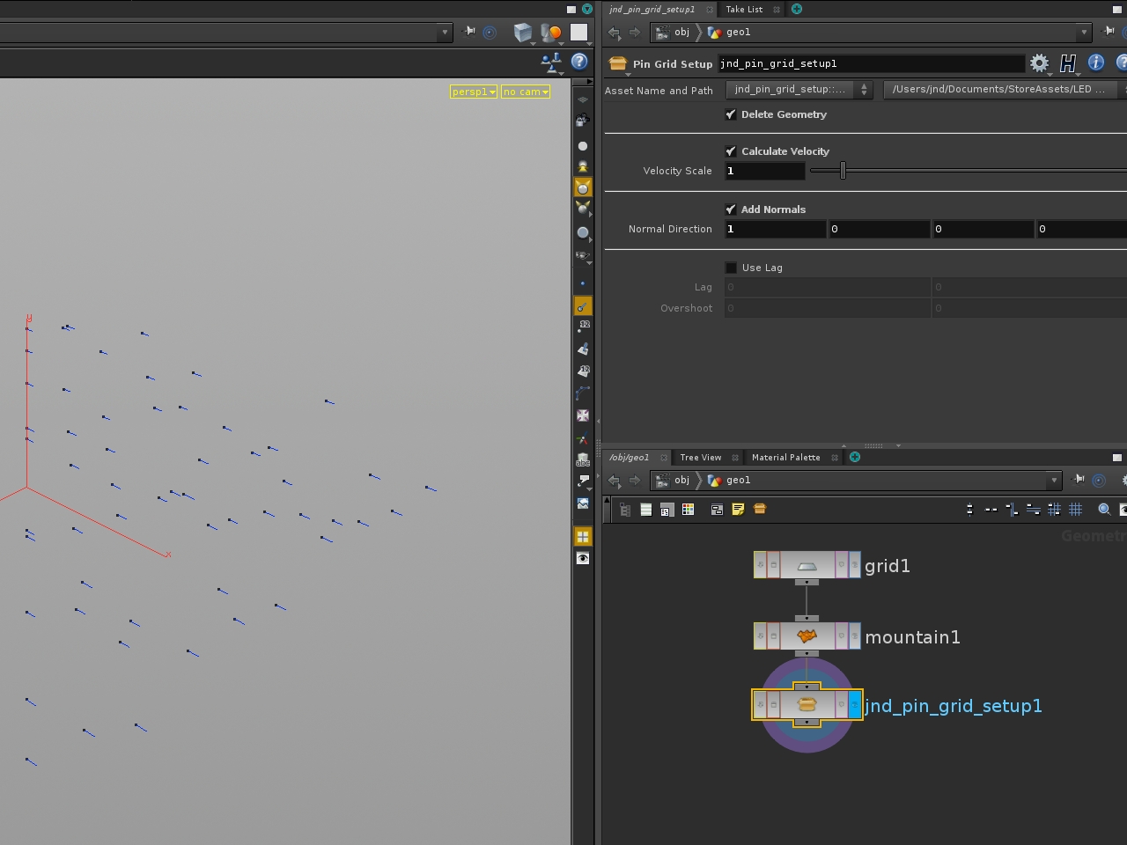The width and height of the screenshot is (1127, 845).
Task: Click the magnifier find-node icon
Action: (1104, 510)
